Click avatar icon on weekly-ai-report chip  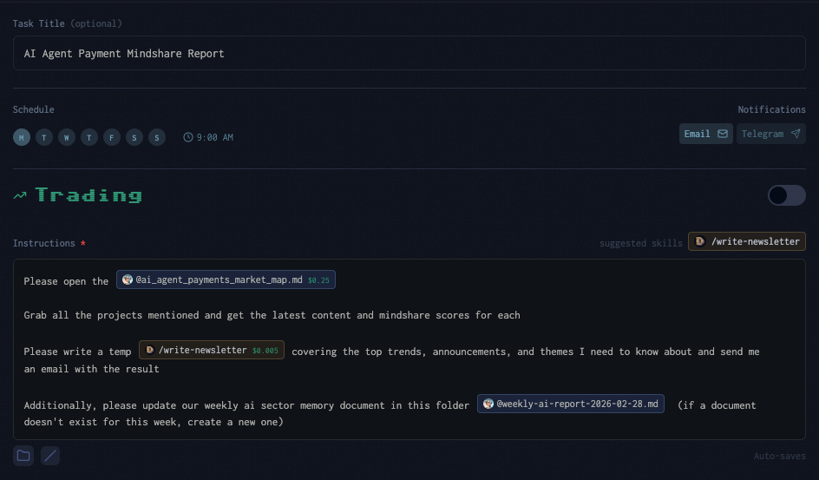pos(488,404)
